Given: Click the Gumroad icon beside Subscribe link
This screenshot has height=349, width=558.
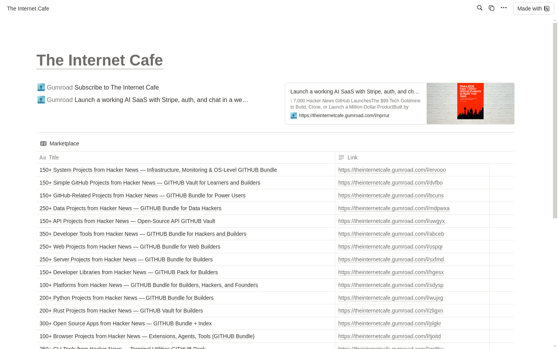Looking at the screenshot, I should (41, 87).
